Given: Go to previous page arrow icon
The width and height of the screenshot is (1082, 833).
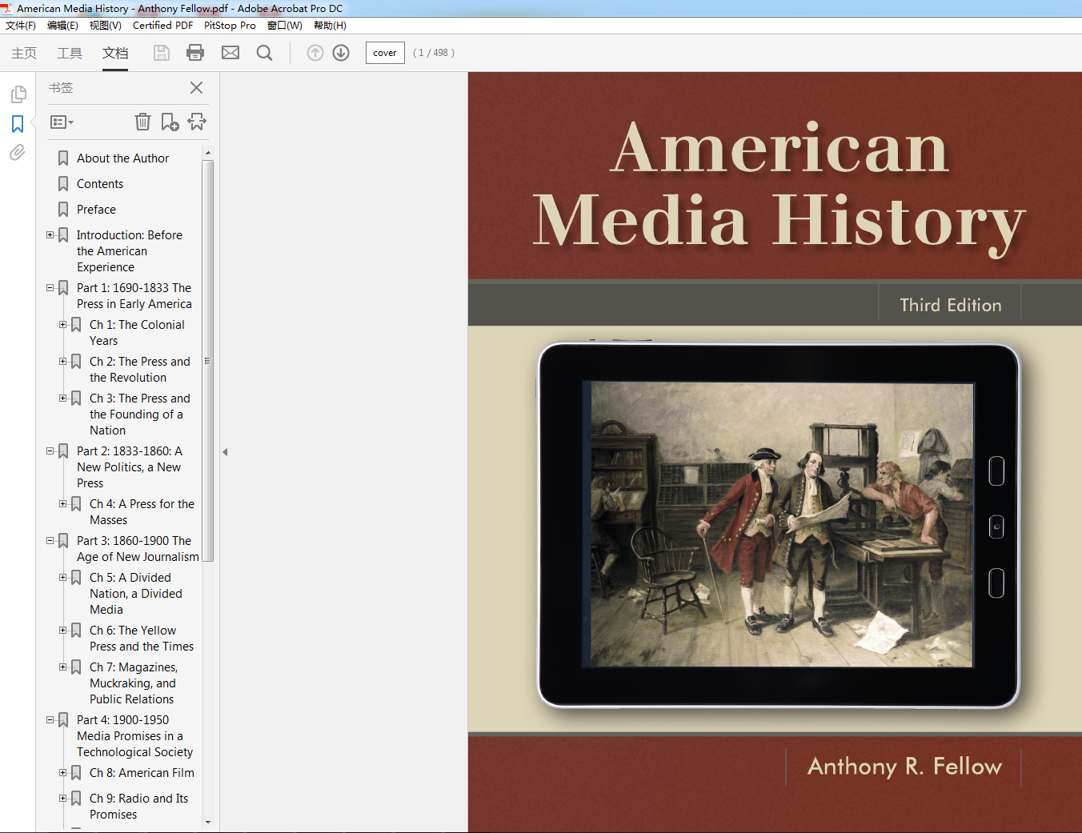Looking at the screenshot, I should click(x=315, y=53).
